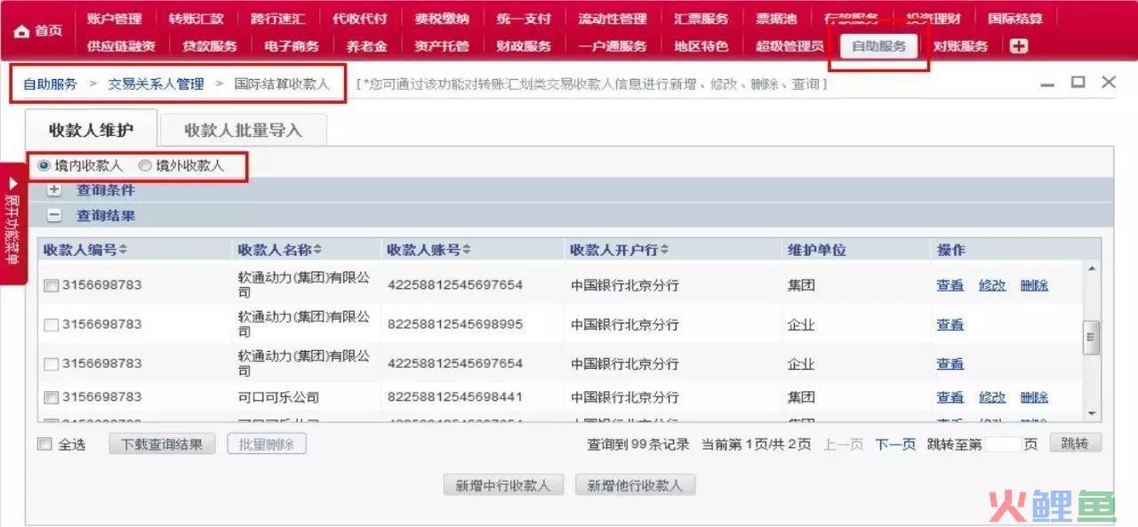This screenshot has height=527, width=1138.
Task: Select the 境外收款人 radio button
Action: 145,166
